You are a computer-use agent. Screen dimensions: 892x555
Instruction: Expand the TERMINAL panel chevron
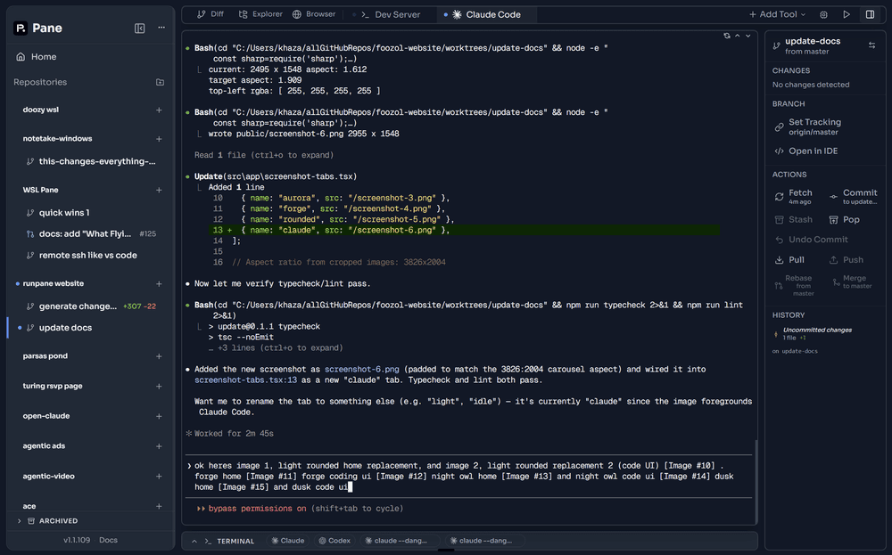click(193, 540)
